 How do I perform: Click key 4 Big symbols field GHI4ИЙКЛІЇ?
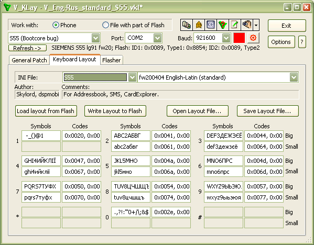41,161
